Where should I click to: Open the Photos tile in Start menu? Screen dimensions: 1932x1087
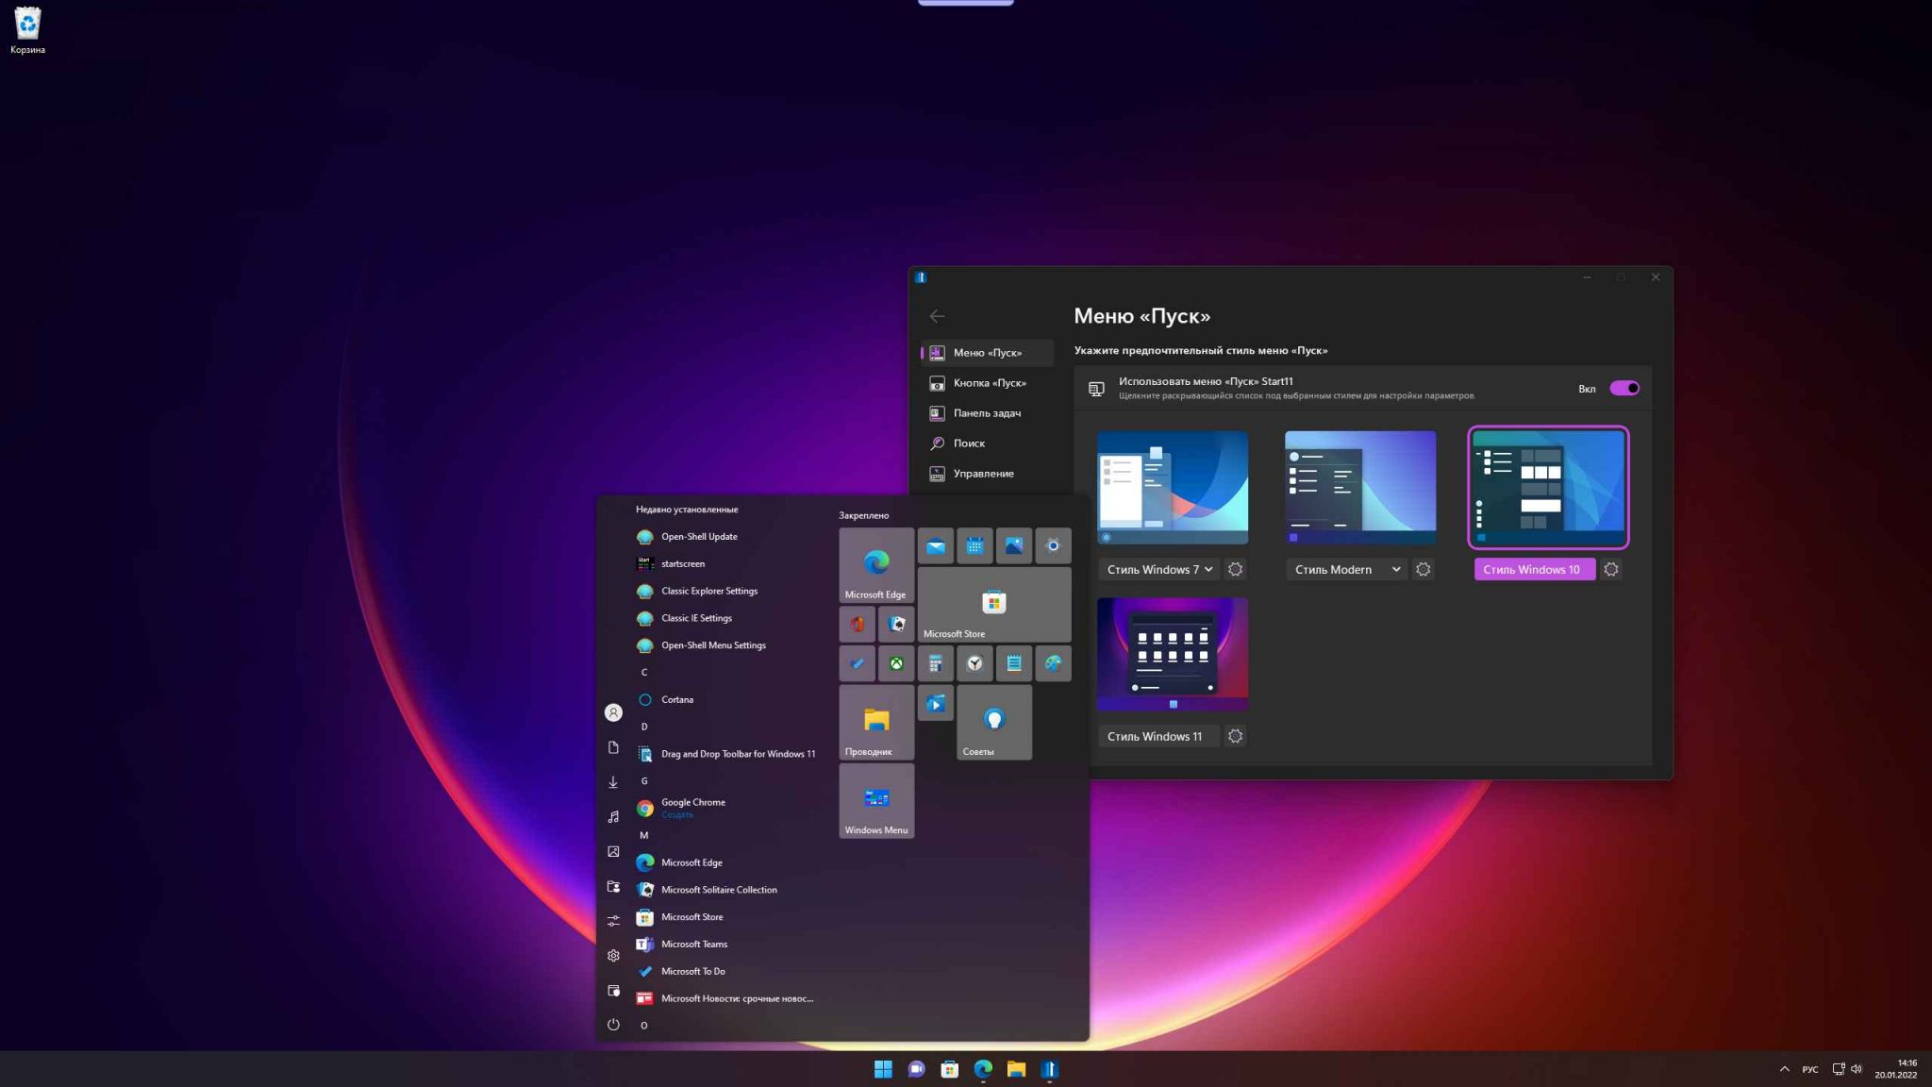pyautogui.click(x=1013, y=545)
